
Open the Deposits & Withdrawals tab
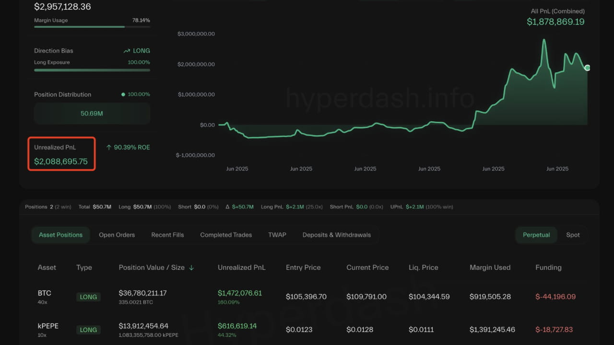coord(337,235)
